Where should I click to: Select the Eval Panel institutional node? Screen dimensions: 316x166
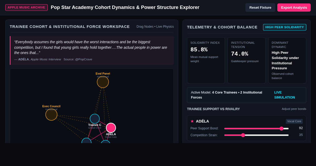coord(103,82)
